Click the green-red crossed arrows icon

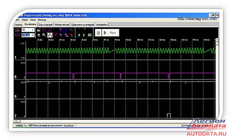pyautogui.click(x=71, y=30)
